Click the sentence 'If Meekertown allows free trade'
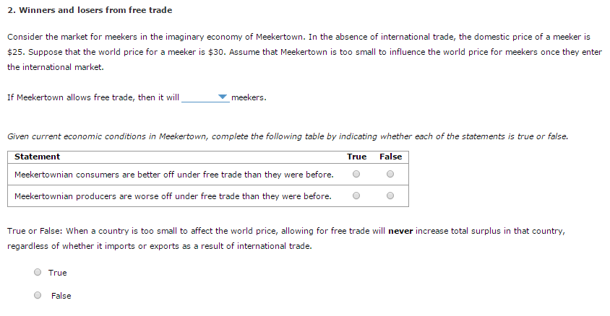Image resolution: width=610 pixels, height=316 pixels. (x=93, y=97)
